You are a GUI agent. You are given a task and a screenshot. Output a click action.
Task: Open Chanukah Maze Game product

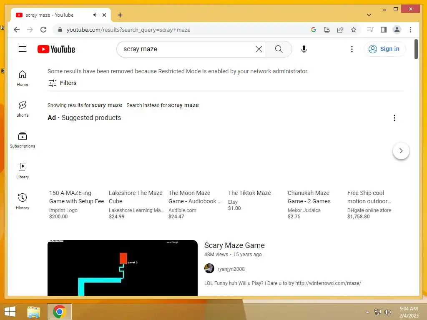(309, 197)
